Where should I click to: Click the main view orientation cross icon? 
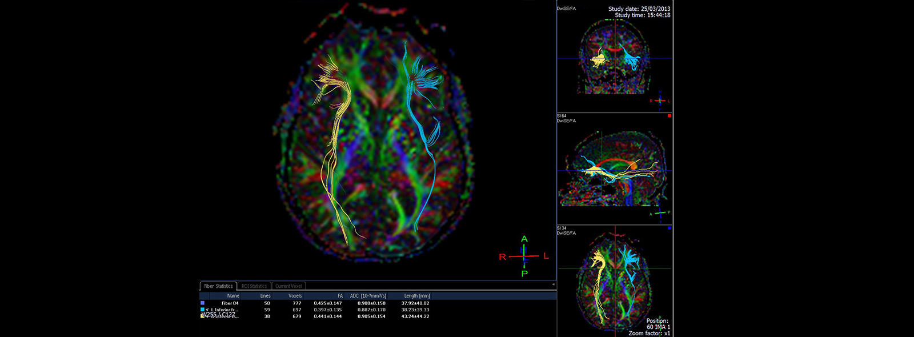tap(524, 256)
